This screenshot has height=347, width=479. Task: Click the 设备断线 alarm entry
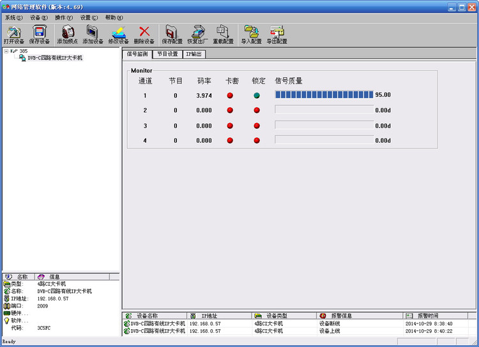point(330,323)
